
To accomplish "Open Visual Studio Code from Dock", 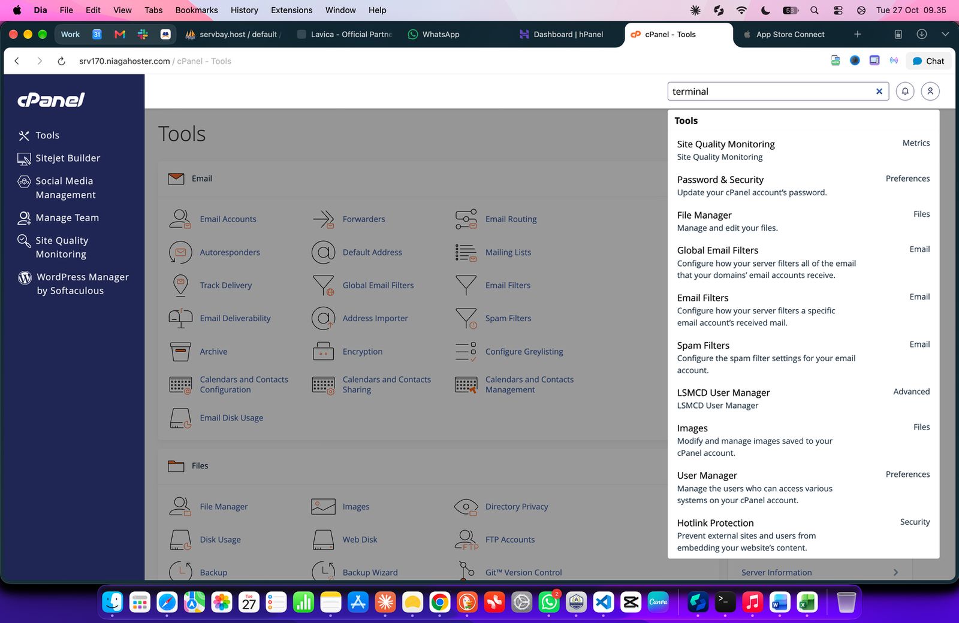I will (604, 602).
